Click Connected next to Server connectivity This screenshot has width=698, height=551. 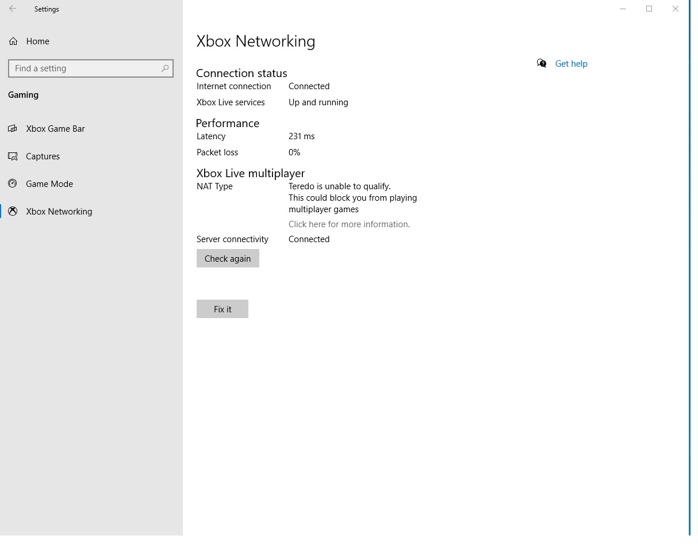pyautogui.click(x=309, y=239)
